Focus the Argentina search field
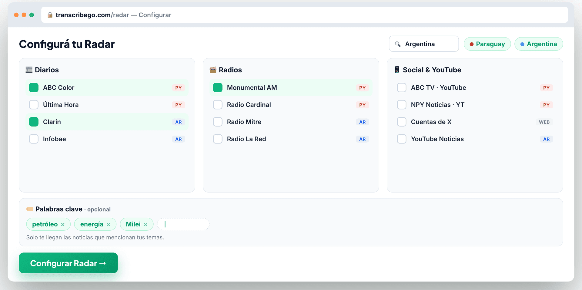Image resolution: width=582 pixels, height=290 pixels. (424, 44)
